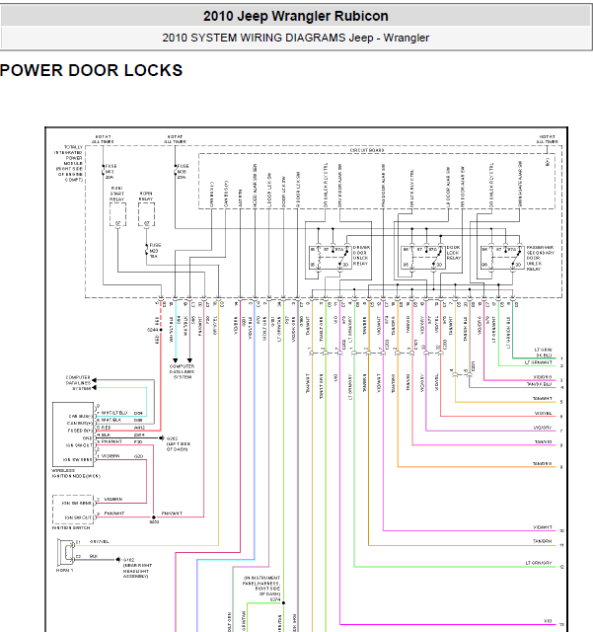
Task: Click the "RED" A912 wire label on WIN pin 5
Action: point(106,428)
